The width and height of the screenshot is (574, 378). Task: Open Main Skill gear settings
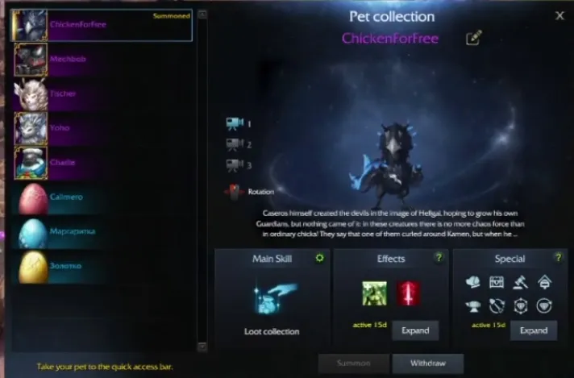(319, 259)
